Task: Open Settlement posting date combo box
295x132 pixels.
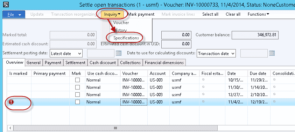Action: pyautogui.click(x=66, y=54)
